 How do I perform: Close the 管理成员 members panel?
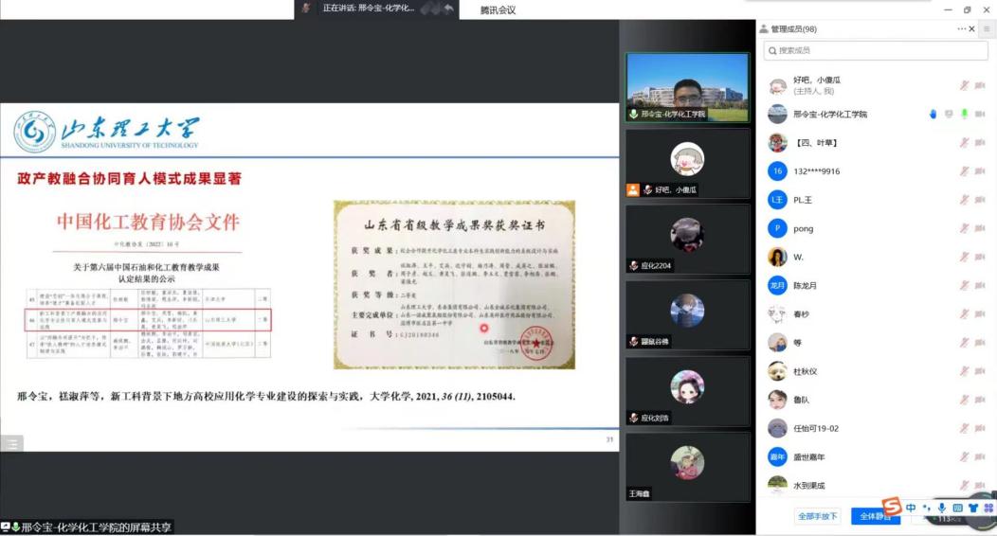click(971, 29)
